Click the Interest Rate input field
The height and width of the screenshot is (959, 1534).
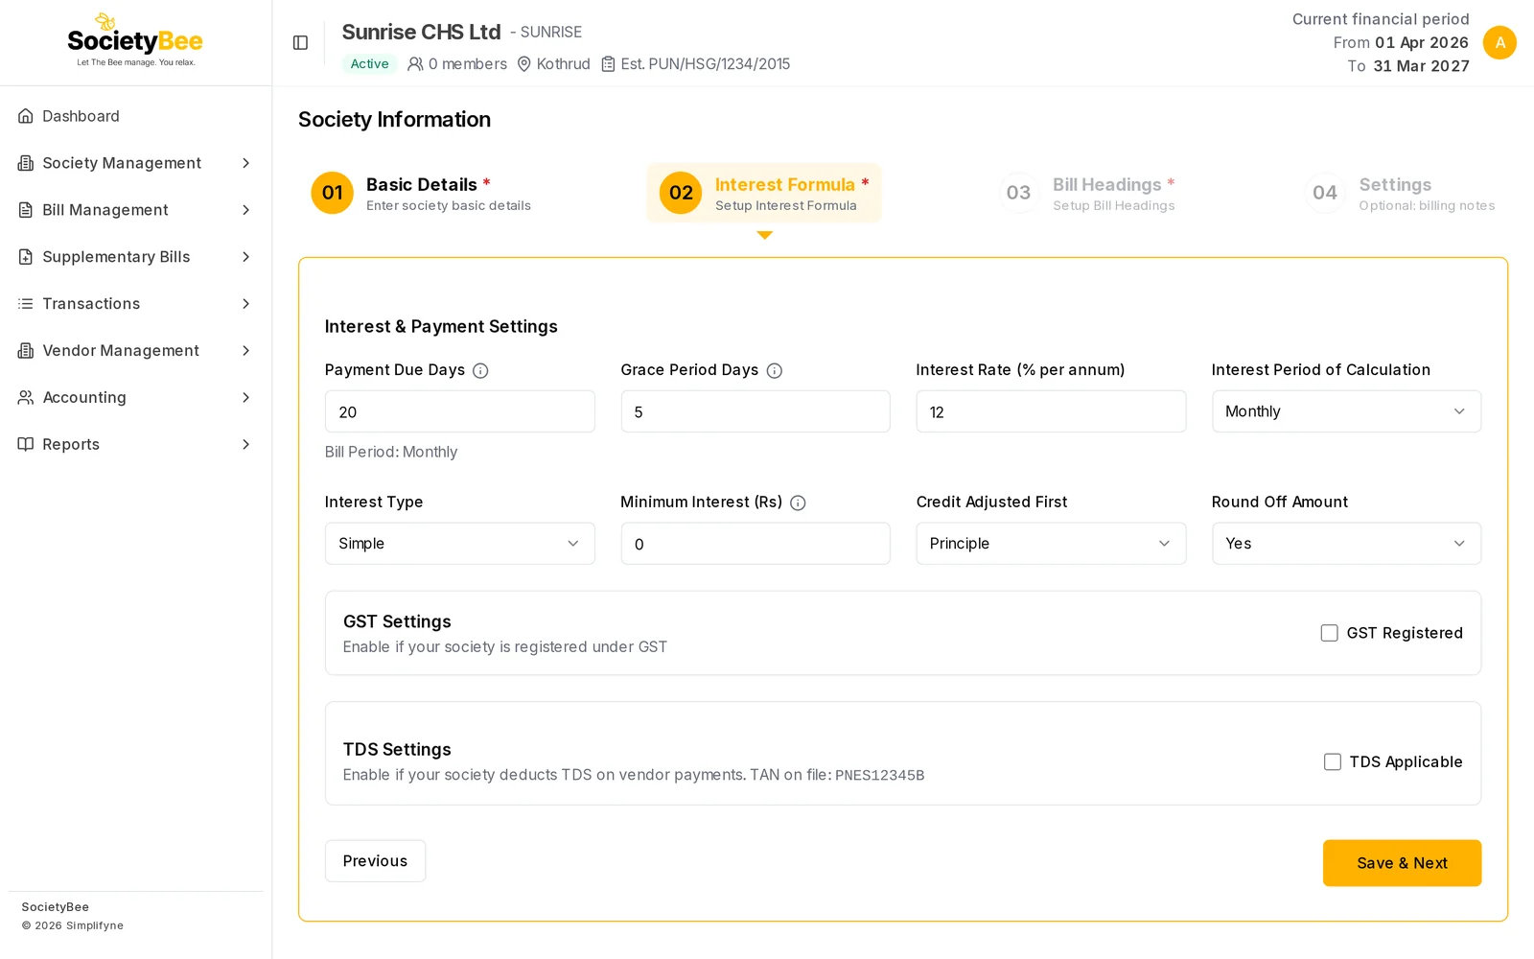[1051, 411]
